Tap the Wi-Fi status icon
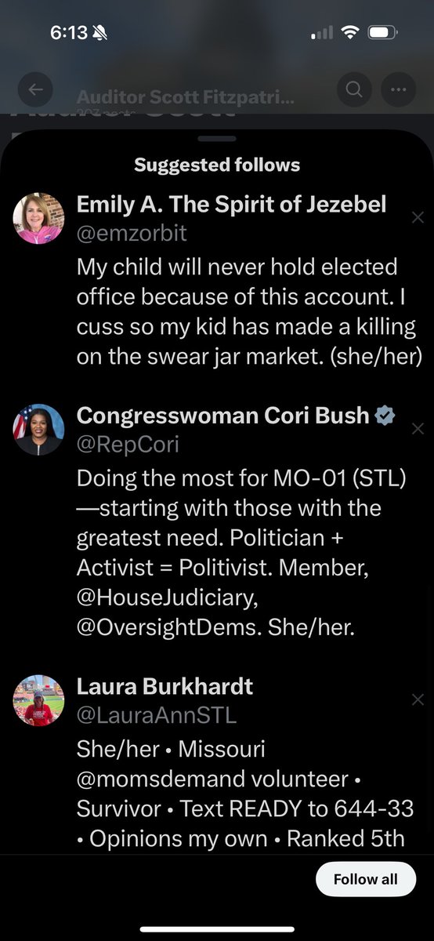434x941 pixels. (x=350, y=33)
